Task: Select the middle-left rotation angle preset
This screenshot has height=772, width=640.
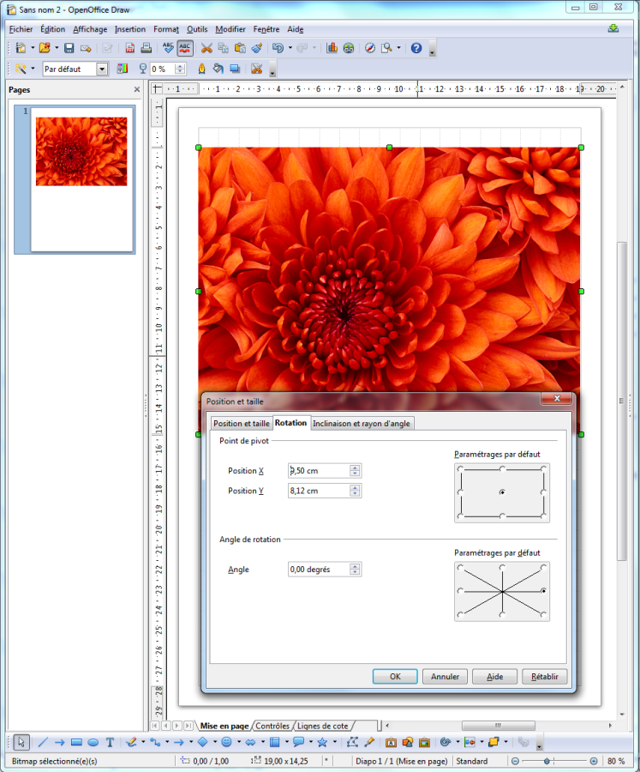Action: pyautogui.click(x=460, y=591)
